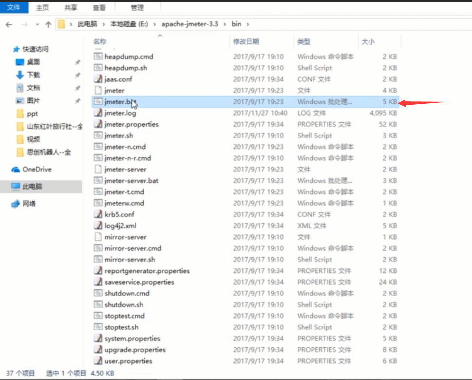
Task: Select 快速访问 in the sidebar
Action: point(35,49)
